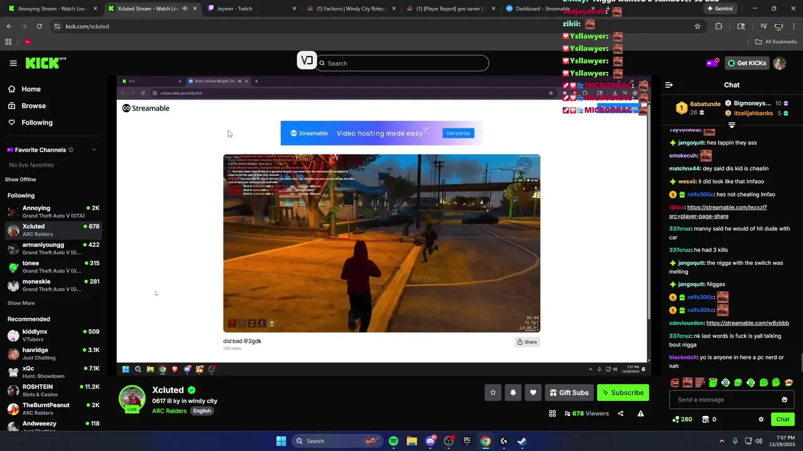Go to Home in Kick sidebar

[31, 89]
